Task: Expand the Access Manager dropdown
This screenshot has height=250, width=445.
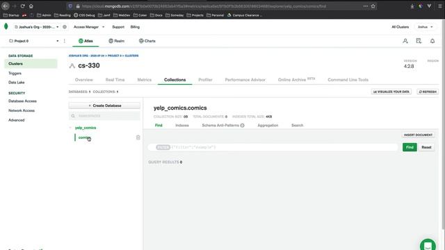Action: [x=89, y=27]
